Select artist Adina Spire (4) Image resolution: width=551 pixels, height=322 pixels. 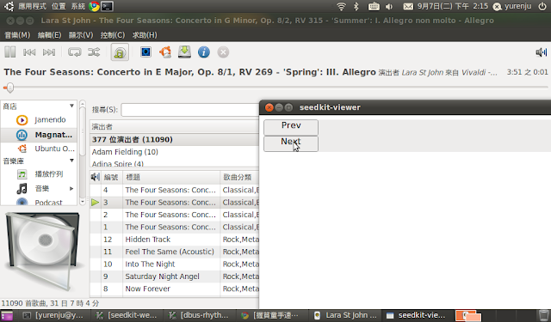point(175,163)
